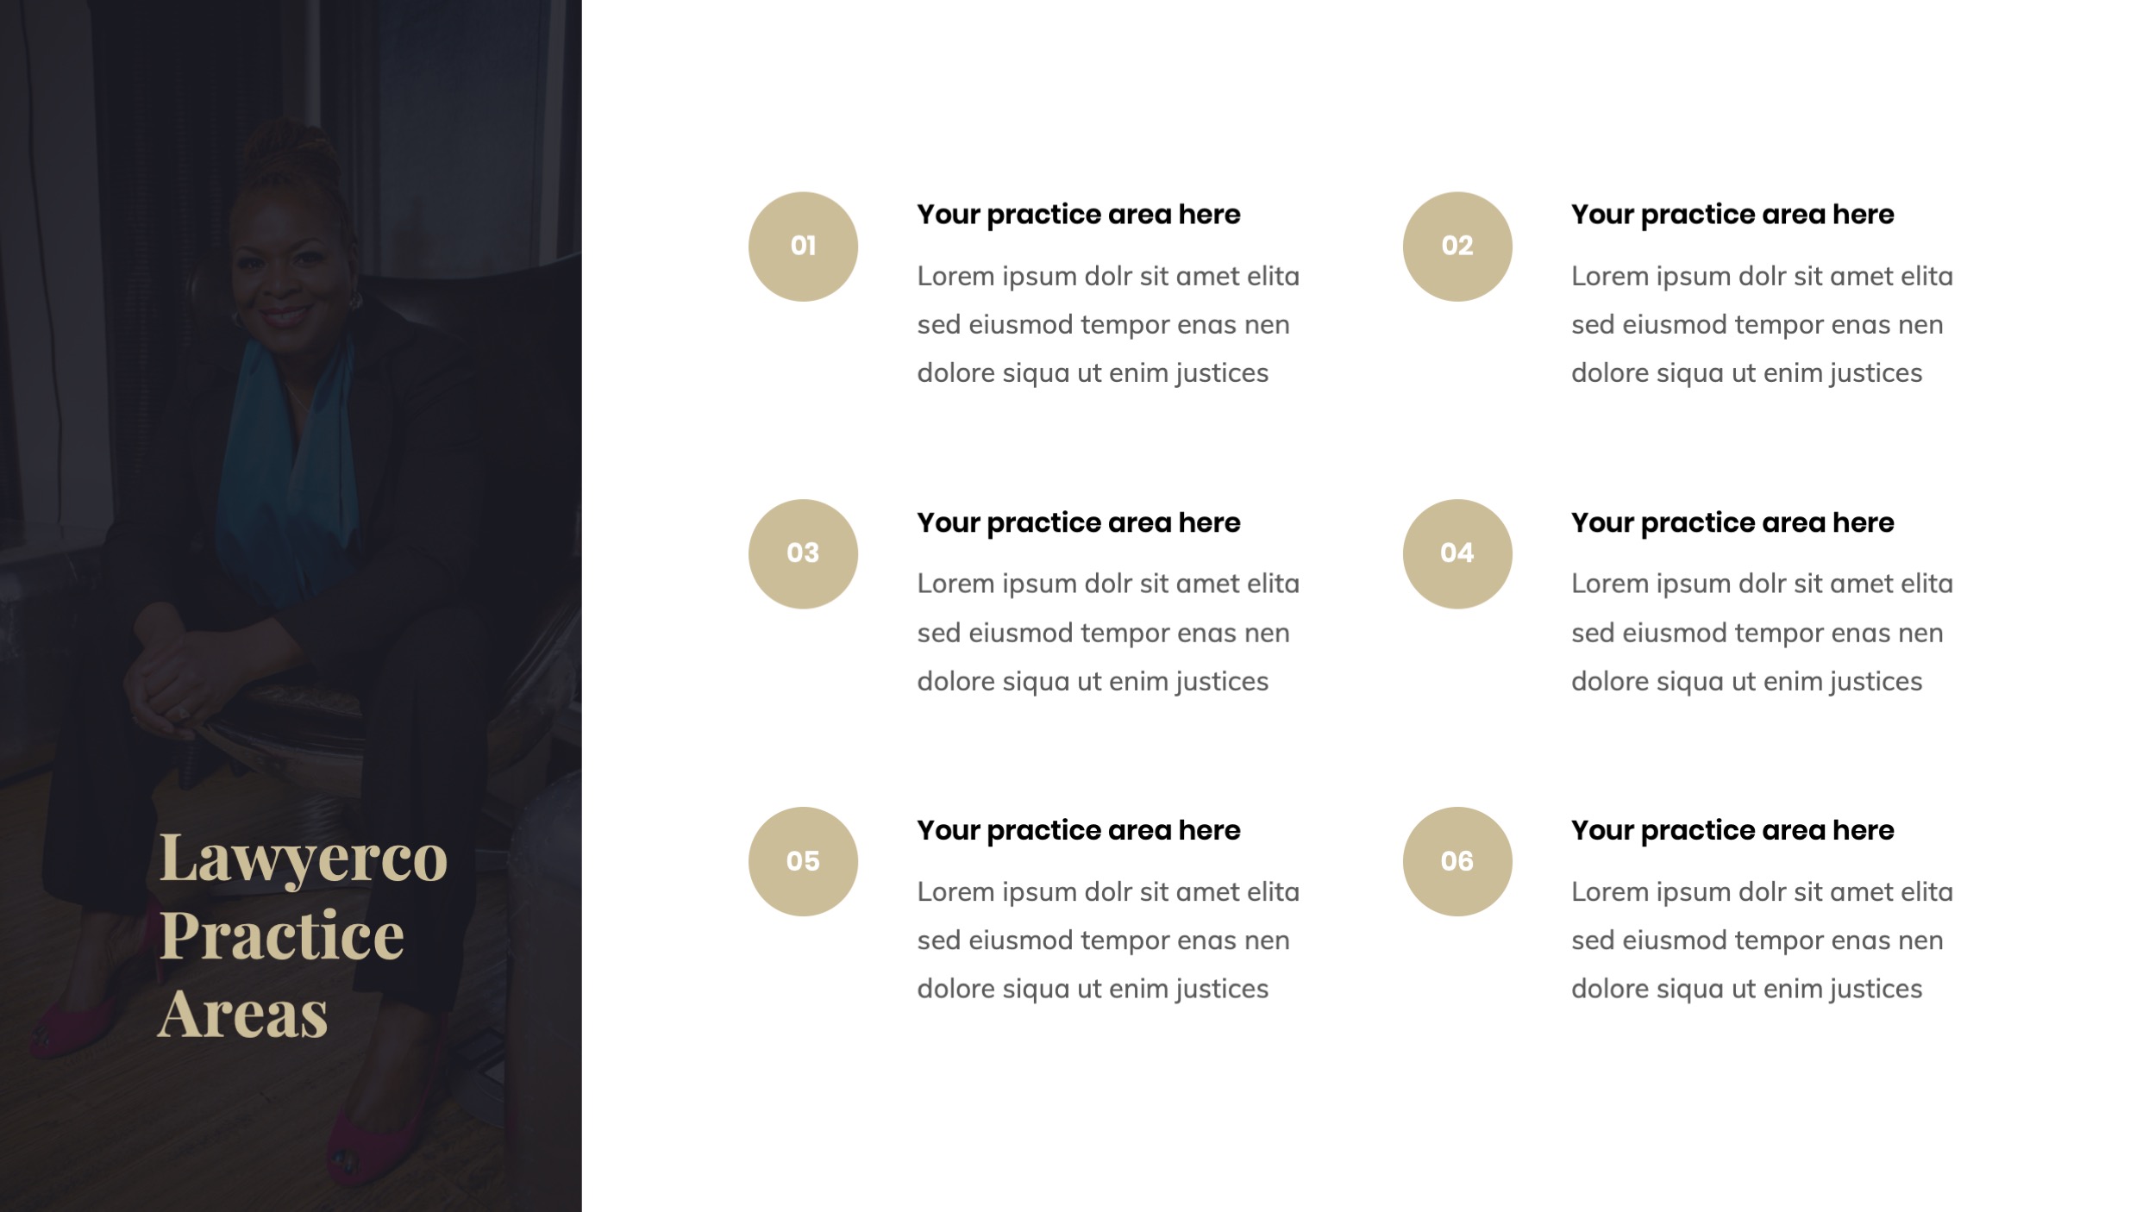Click the Lorem ipsum paragraph under heading 01

click(1107, 325)
